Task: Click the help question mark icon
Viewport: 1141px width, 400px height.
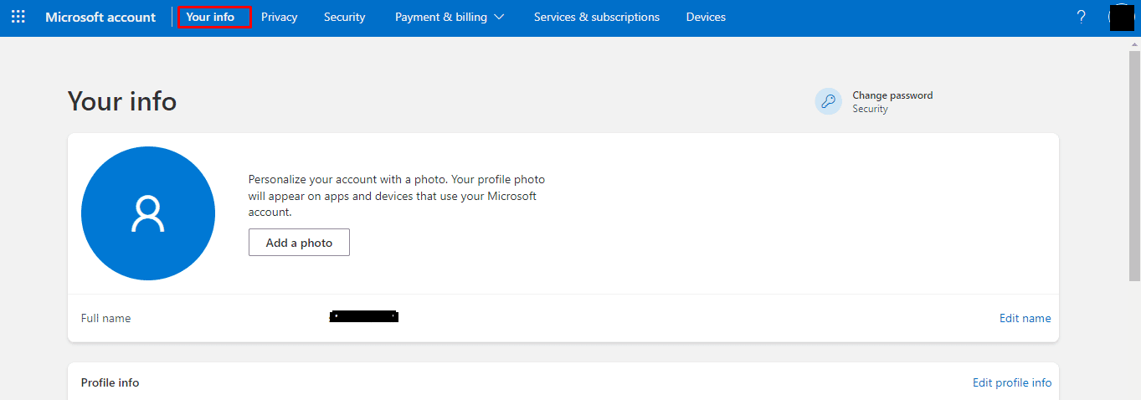Action: [x=1081, y=17]
